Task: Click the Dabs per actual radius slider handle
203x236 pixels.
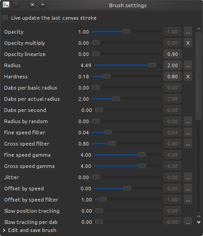Action: (116, 99)
